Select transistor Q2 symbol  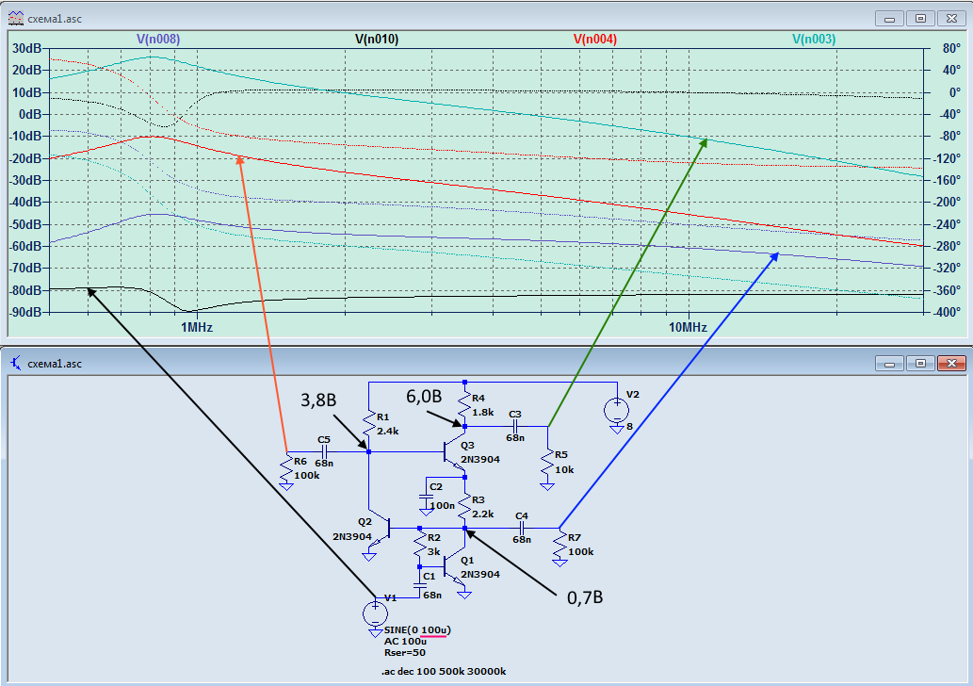(379, 529)
